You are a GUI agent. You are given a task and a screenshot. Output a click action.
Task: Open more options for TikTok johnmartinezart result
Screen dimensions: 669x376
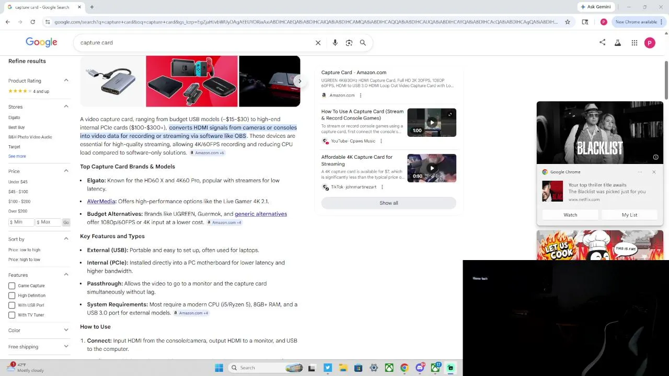coord(382,187)
